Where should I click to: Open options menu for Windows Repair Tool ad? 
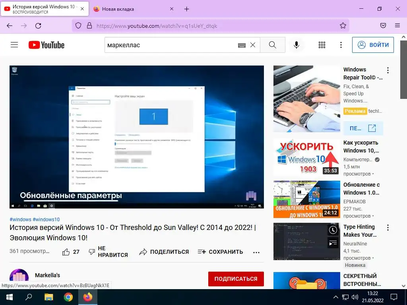coord(388,70)
